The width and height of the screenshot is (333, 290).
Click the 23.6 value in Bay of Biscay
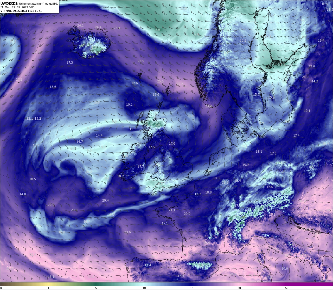click(127, 232)
